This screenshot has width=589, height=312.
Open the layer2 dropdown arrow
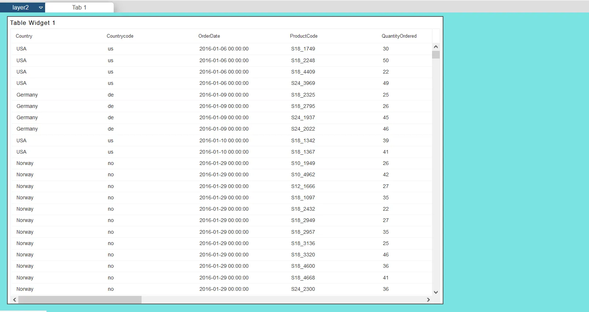click(x=41, y=8)
